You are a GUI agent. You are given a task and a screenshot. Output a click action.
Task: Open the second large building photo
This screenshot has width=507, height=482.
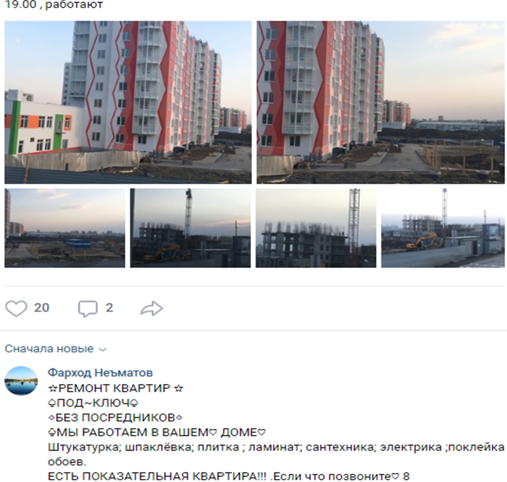pyautogui.click(x=381, y=102)
